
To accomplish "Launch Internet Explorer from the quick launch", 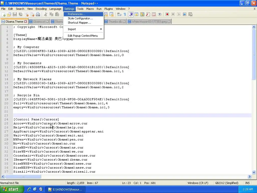I will click(x=29, y=189).
